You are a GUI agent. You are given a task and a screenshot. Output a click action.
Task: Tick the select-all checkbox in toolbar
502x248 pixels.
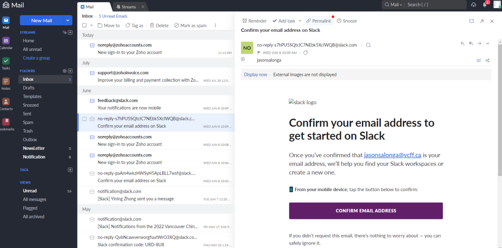pyautogui.click(x=85, y=26)
